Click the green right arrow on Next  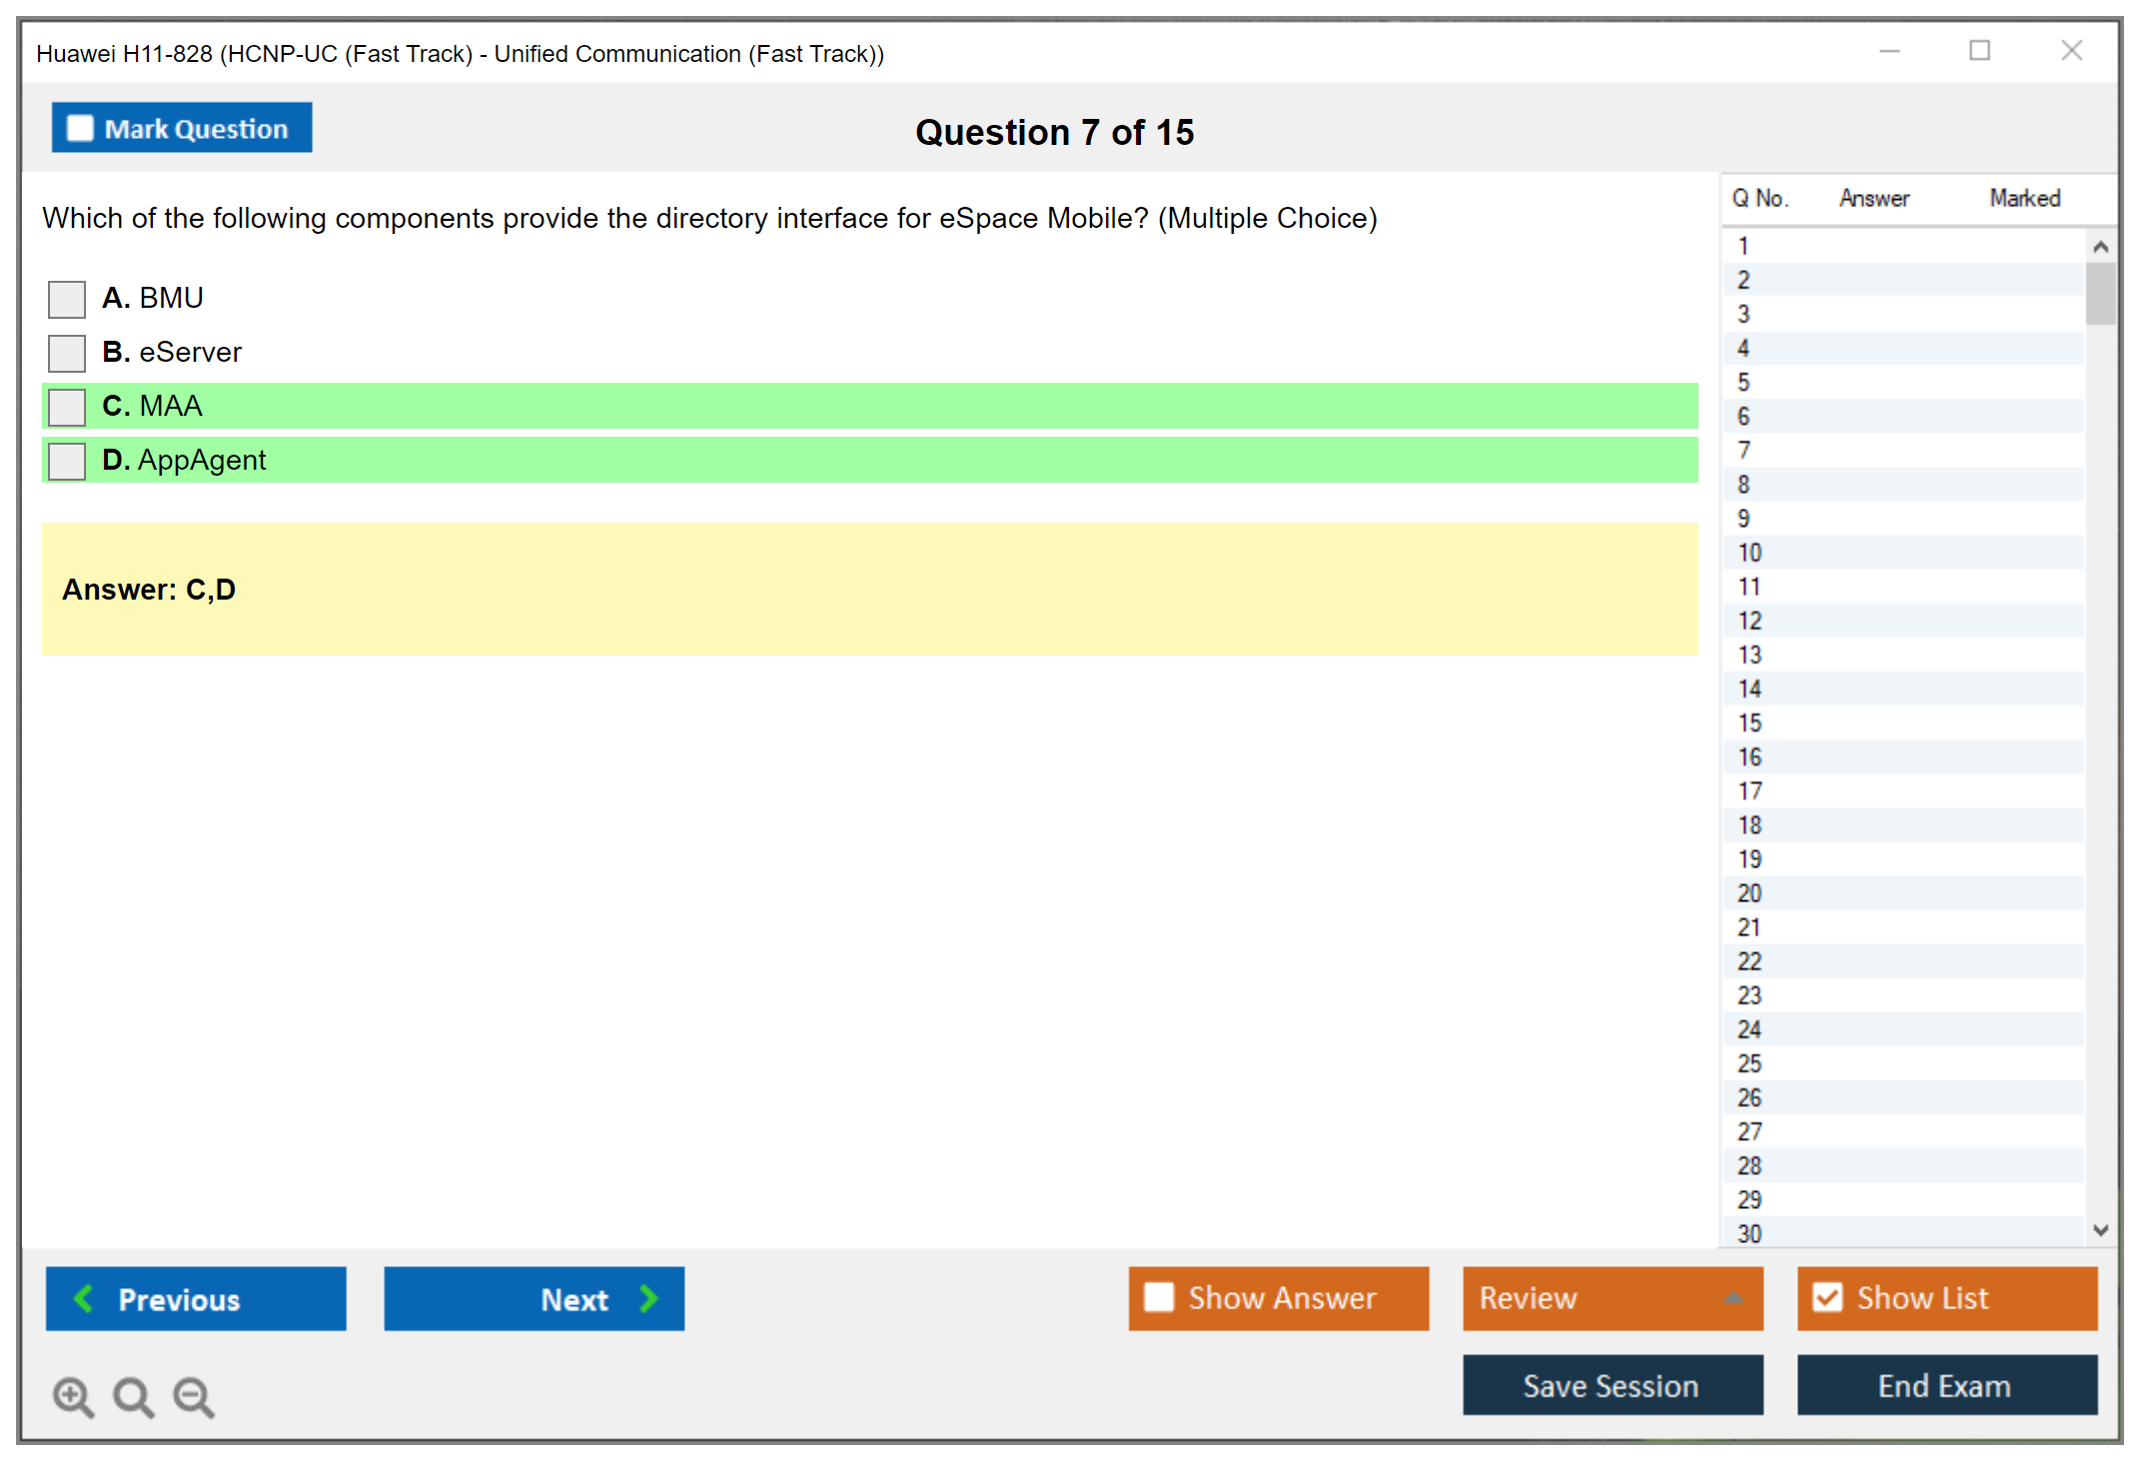pyautogui.click(x=648, y=1298)
